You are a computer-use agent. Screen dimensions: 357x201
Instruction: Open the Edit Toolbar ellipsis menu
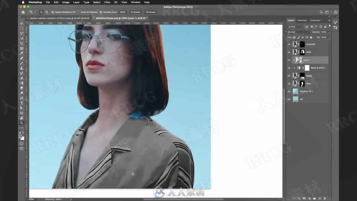[21, 128]
